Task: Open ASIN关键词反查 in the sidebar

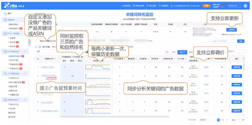Action: click(14, 82)
